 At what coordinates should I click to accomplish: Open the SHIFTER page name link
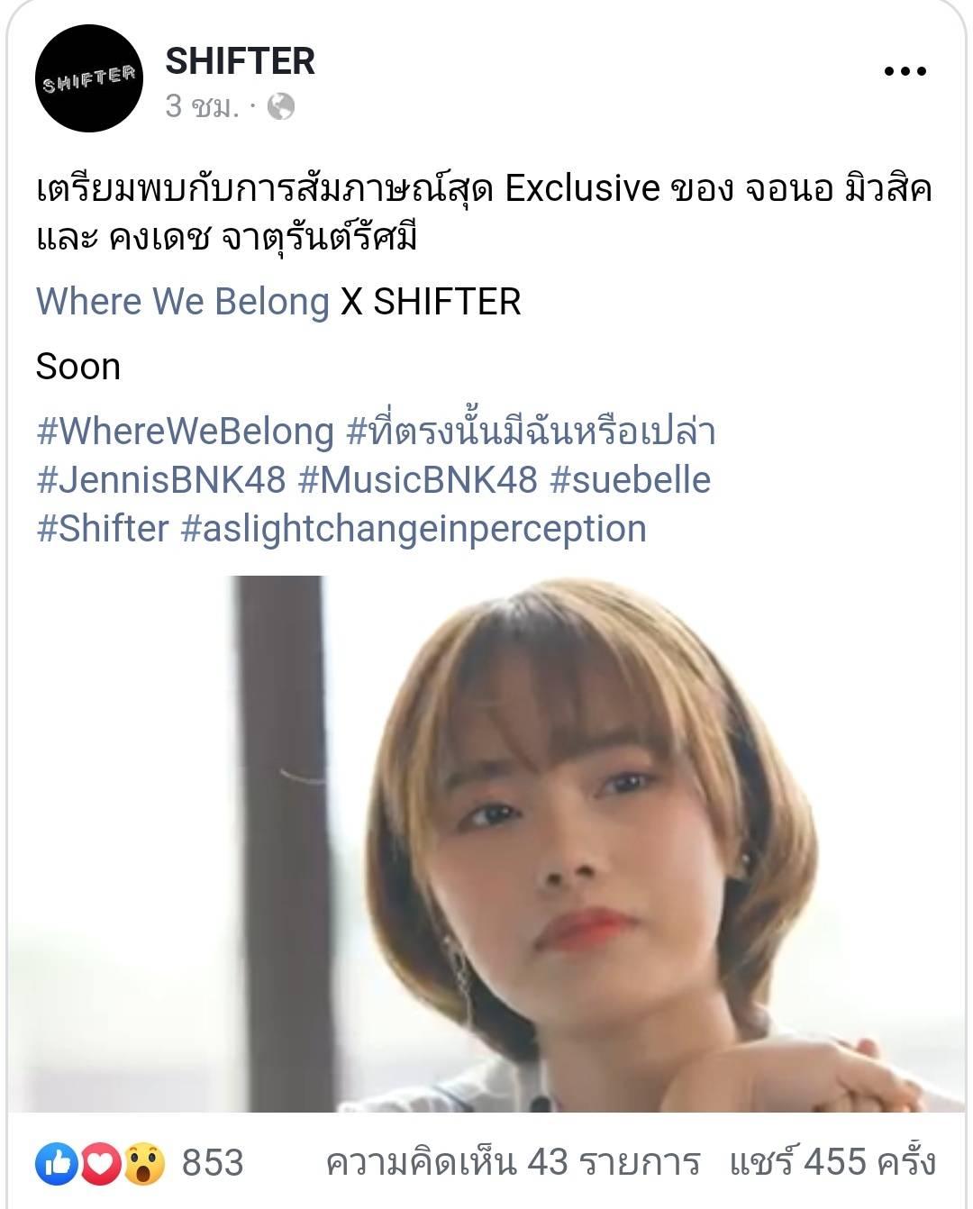click(240, 61)
